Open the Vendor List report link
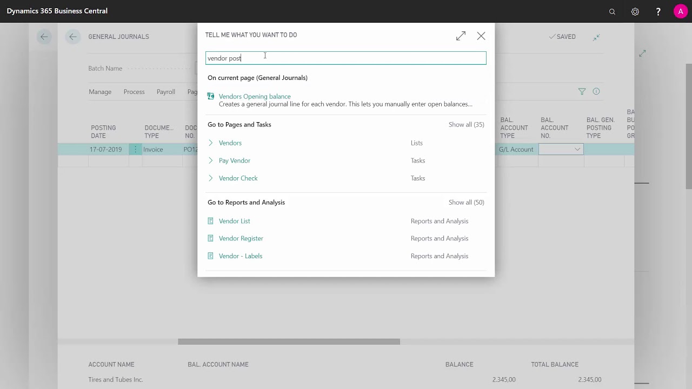 [235, 221]
